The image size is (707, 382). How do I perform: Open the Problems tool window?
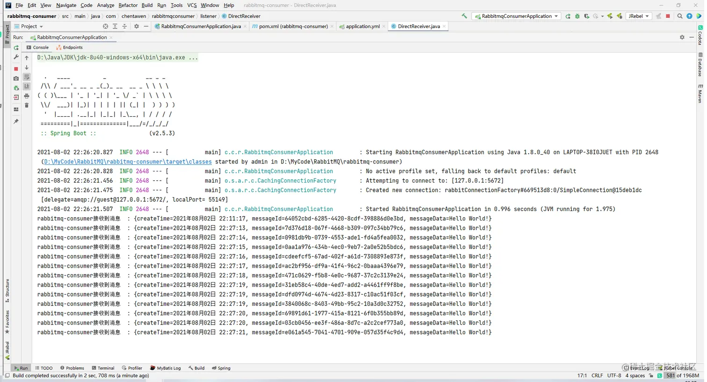coord(72,368)
